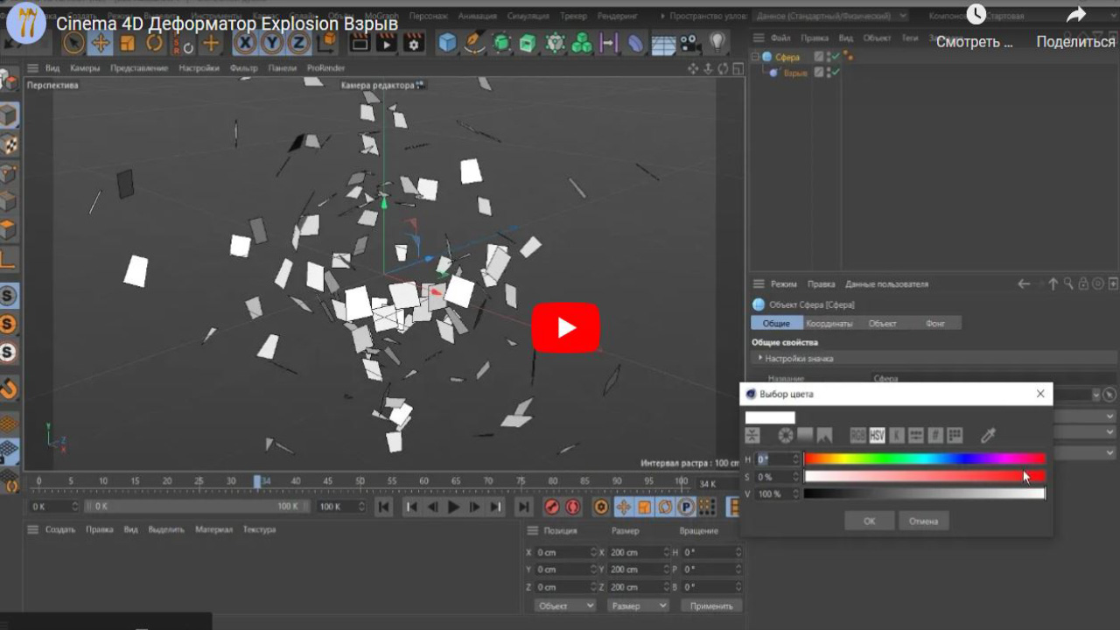Screen dimensions: 1120x630
Task: Toggle Y axis lock
Action: (272, 43)
